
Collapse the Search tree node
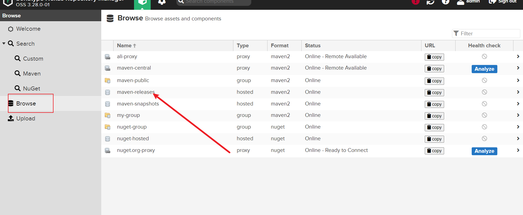[x=4, y=43]
